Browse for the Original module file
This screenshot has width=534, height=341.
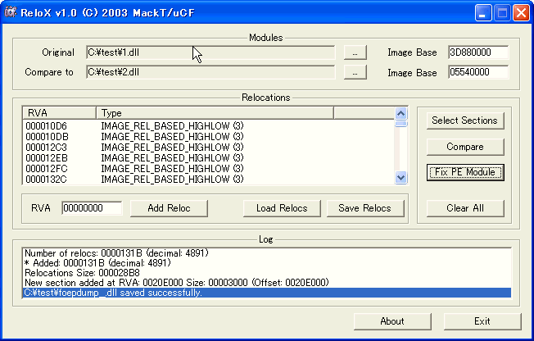[x=355, y=52]
